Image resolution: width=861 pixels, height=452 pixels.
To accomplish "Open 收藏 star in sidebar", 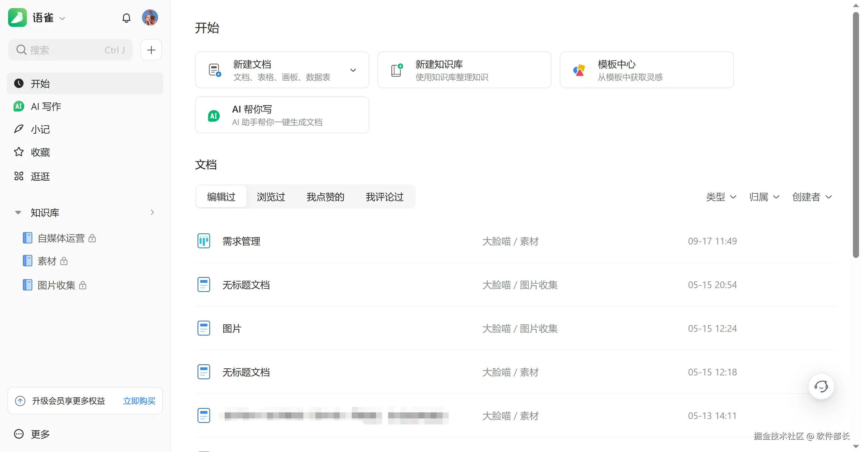I will pos(19,152).
